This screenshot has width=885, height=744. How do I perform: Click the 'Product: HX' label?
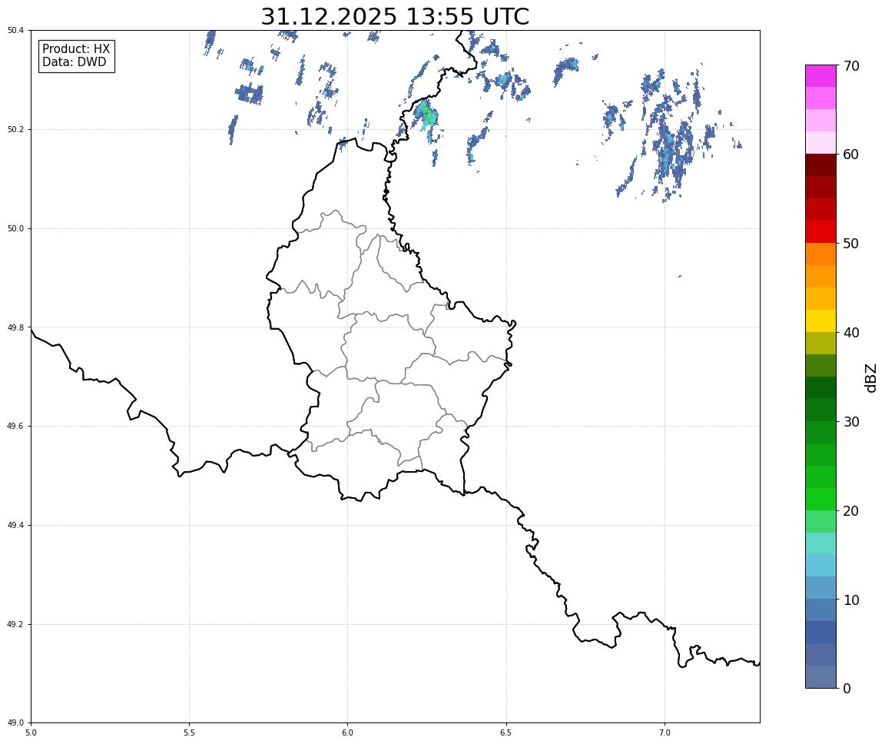tap(76, 49)
